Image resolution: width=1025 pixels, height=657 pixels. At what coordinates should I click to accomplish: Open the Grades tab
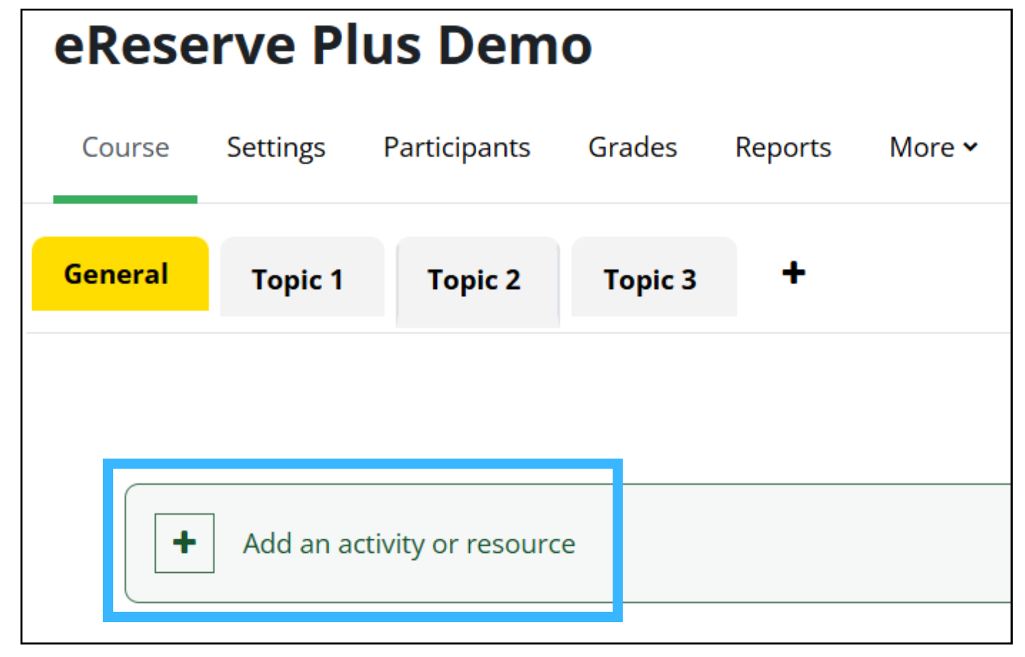click(x=633, y=147)
